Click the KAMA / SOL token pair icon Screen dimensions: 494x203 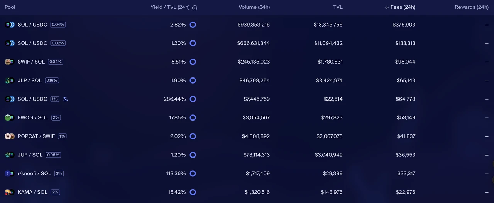pyautogui.click(x=10, y=192)
